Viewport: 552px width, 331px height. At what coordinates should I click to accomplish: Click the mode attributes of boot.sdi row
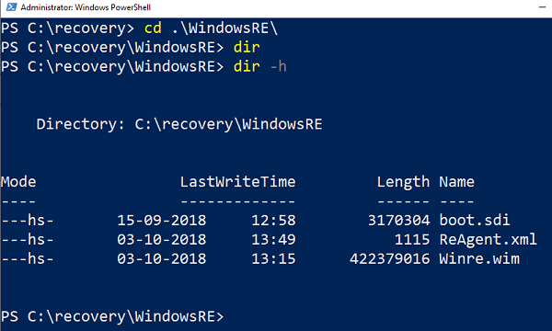click(28, 220)
